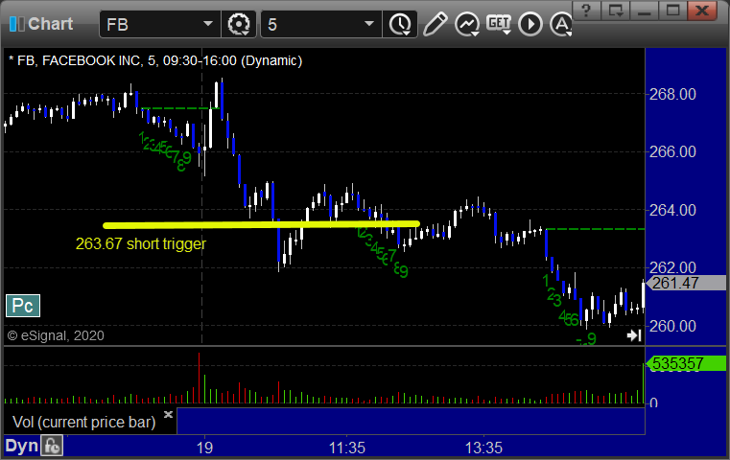The height and width of the screenshot is (460, 730).
Task: Click the 19 date axis label
Action: click(x=204, y=448)
